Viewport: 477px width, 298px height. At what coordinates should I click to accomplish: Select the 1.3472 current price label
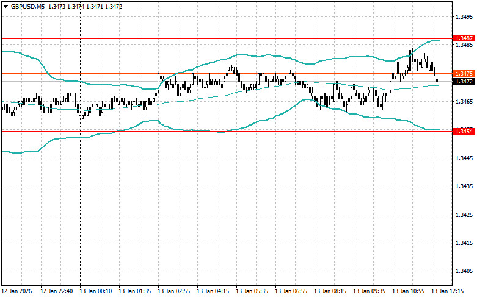(x=464, y=81)
